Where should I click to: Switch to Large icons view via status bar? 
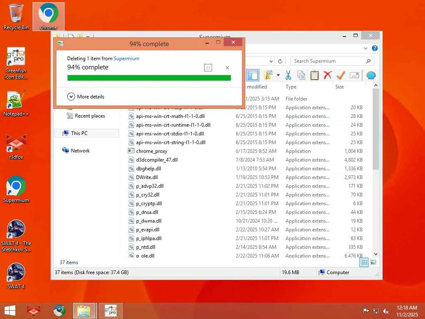click(x=373, y=263)
